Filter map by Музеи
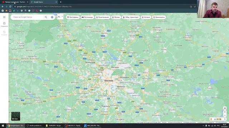Screen dimensions: 229x128 point(116,17)
